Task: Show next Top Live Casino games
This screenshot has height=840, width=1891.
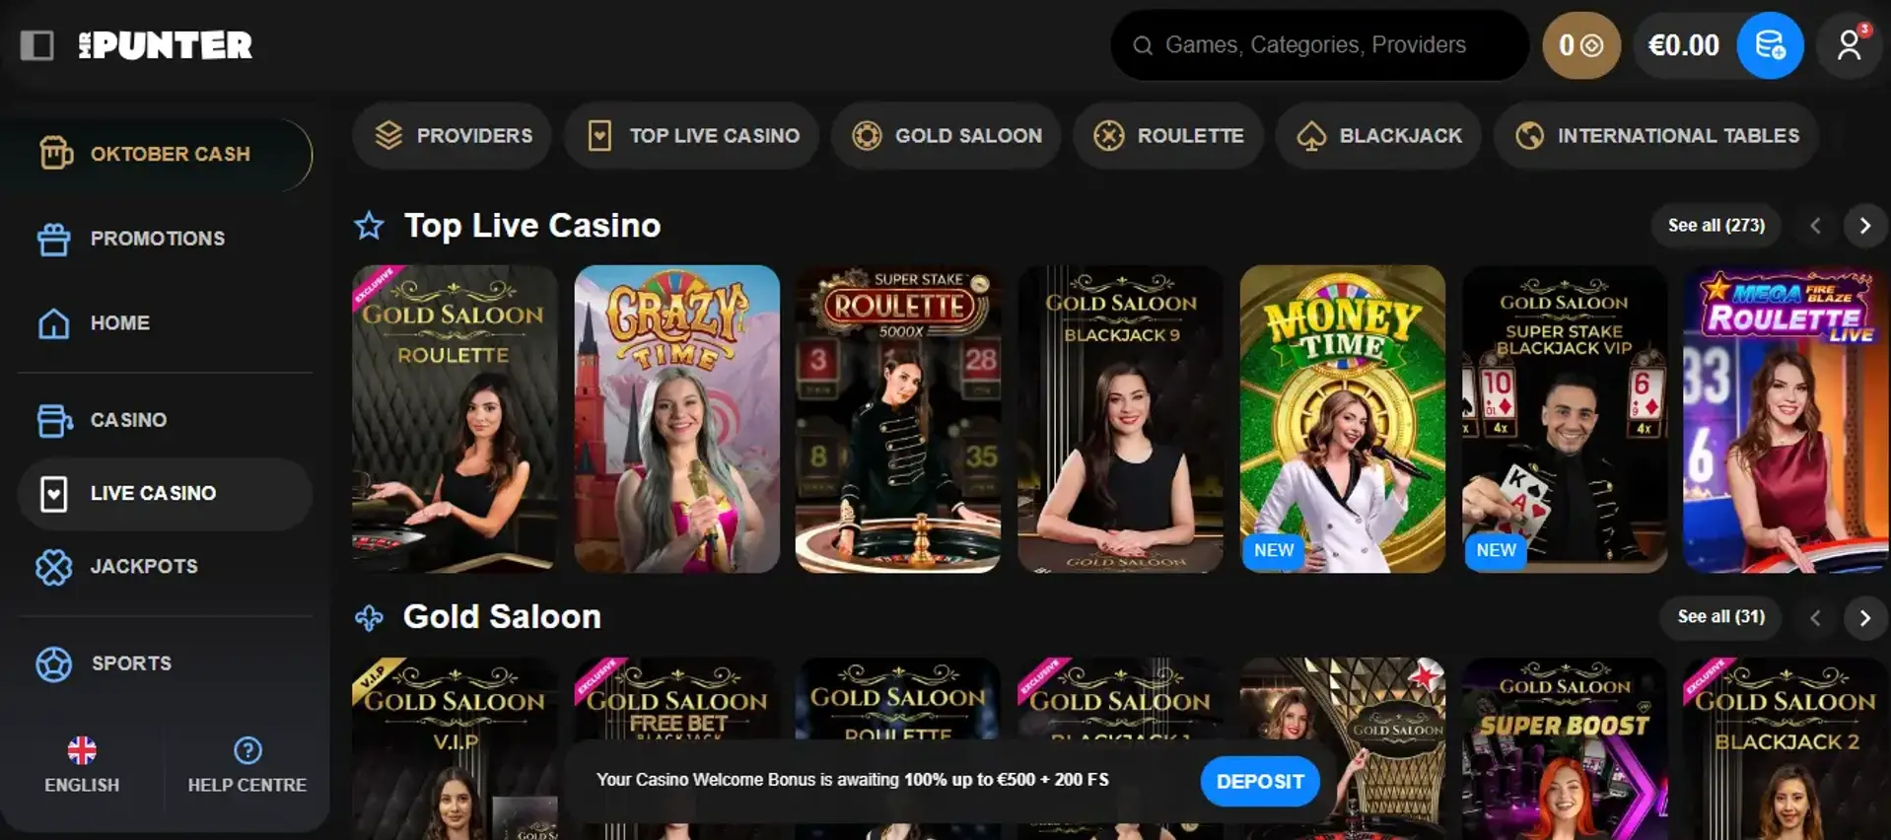Action: (1864, 226)
